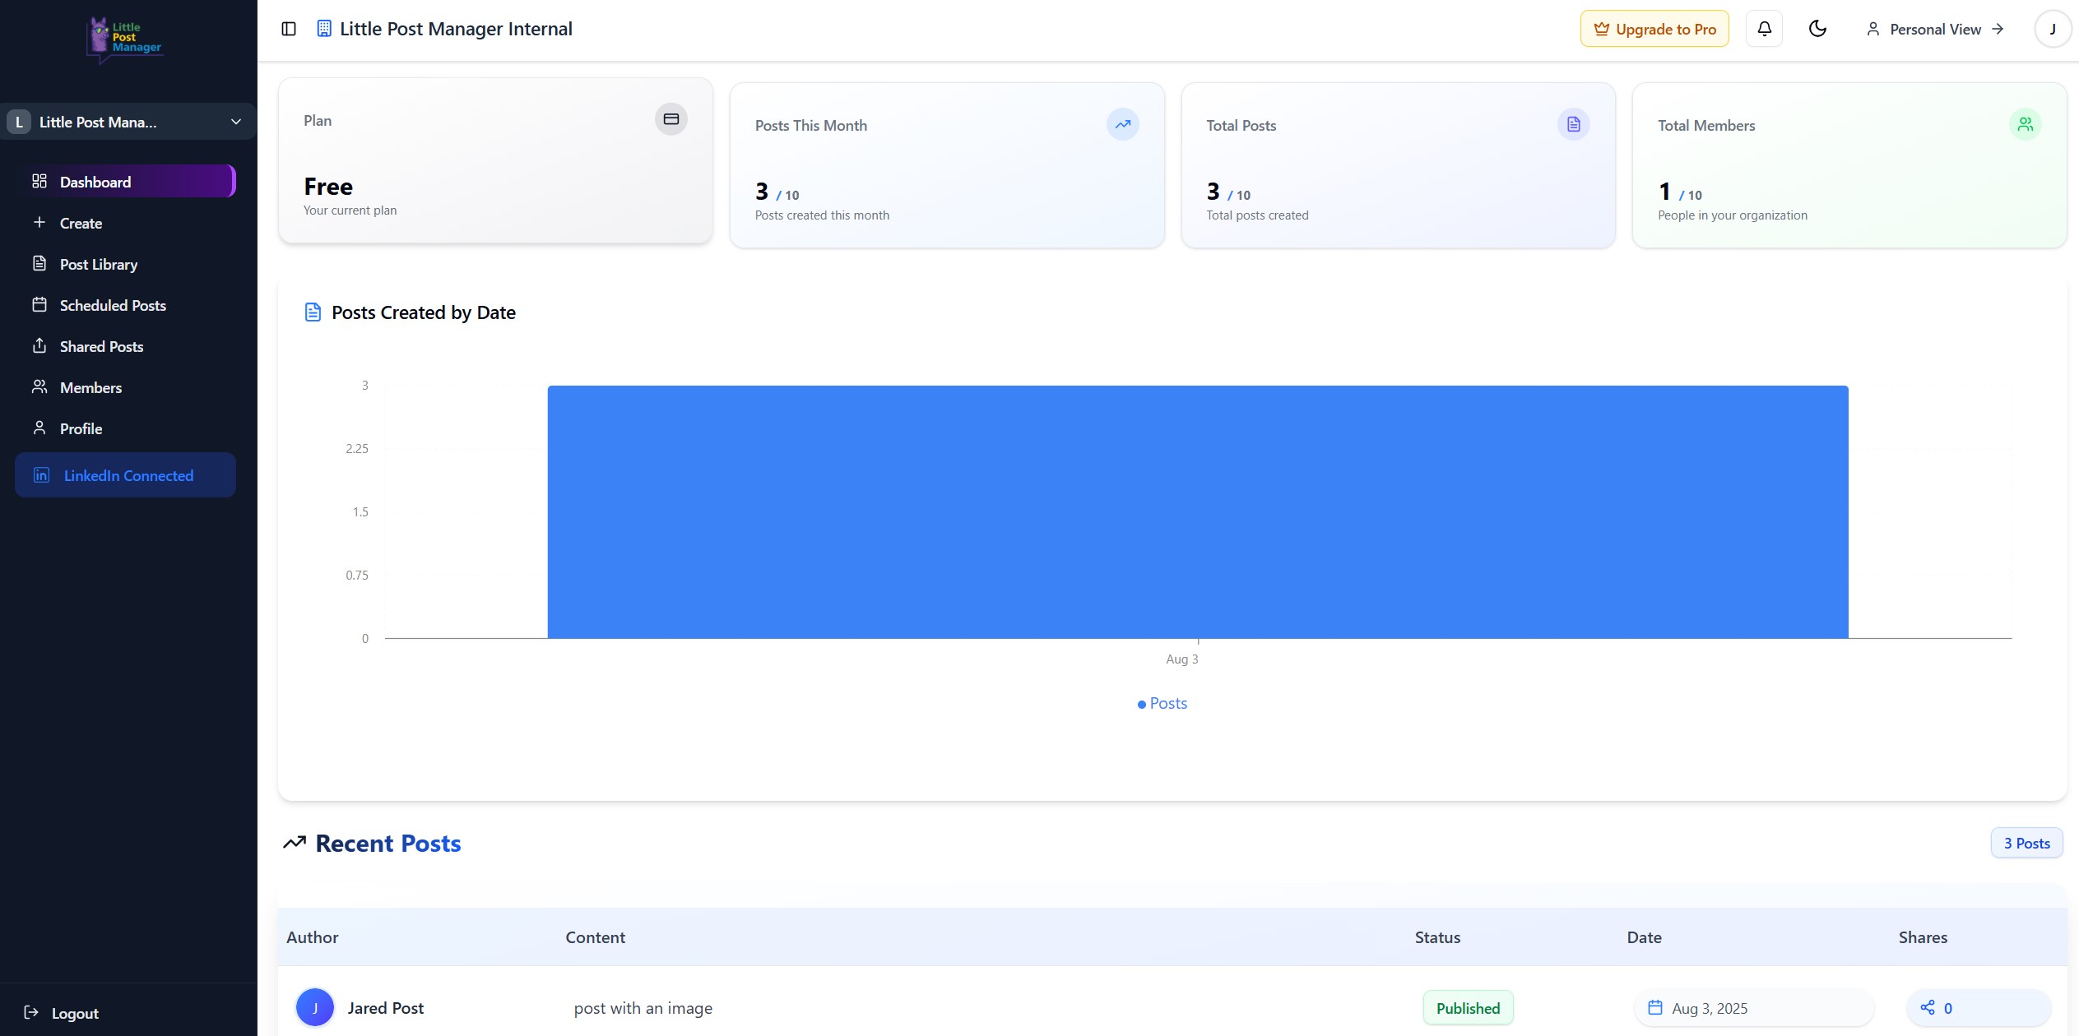Click the blue Aug 3 chart bar

(1197, 511)
